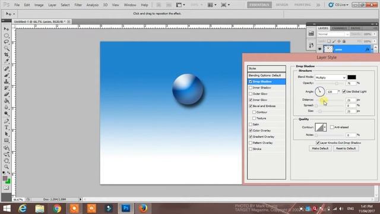
Task: Enable the Stroke effect
Action: [251, 149]
